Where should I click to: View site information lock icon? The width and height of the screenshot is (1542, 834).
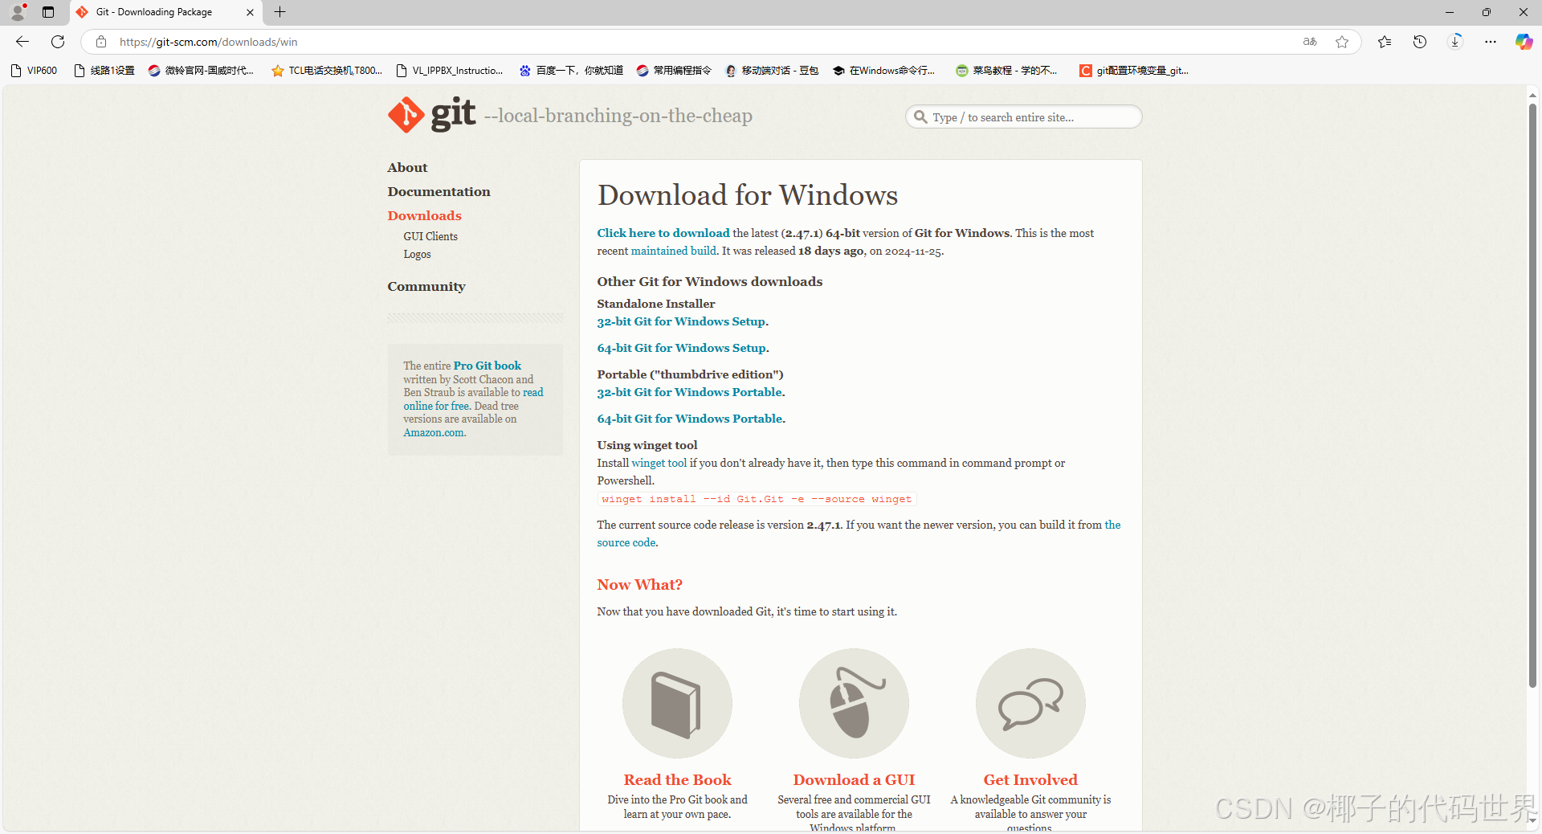101,42
